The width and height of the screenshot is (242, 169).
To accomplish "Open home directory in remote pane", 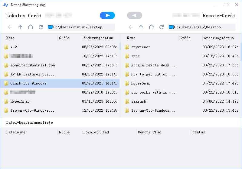I will click(151, 27).
